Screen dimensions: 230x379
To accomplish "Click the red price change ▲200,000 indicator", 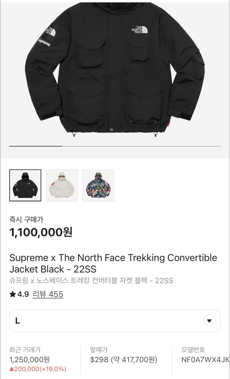I will (x=38, y=369).
